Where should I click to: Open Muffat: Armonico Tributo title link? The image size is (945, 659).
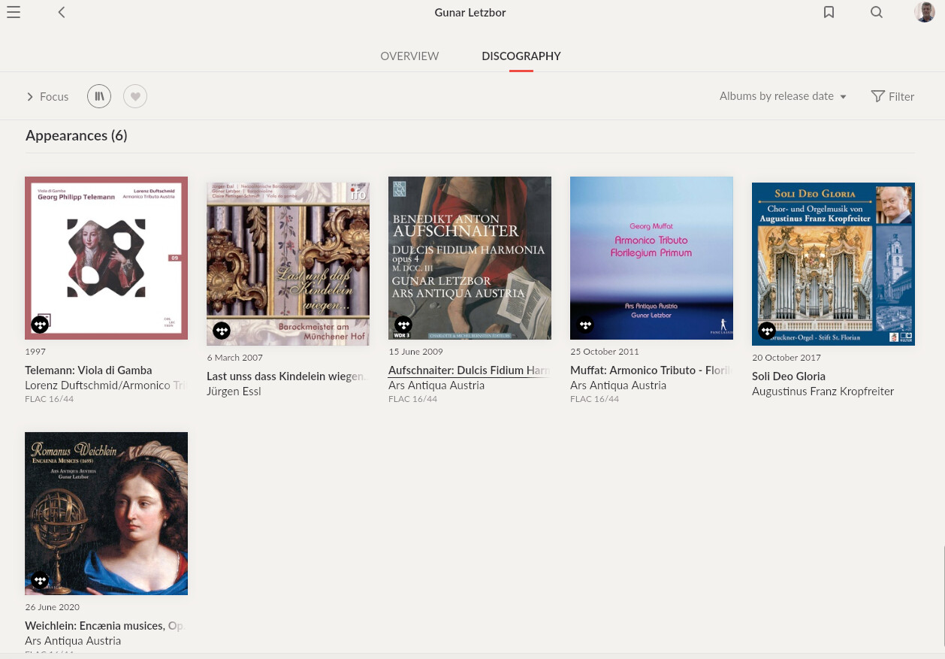tap(651, 370)
